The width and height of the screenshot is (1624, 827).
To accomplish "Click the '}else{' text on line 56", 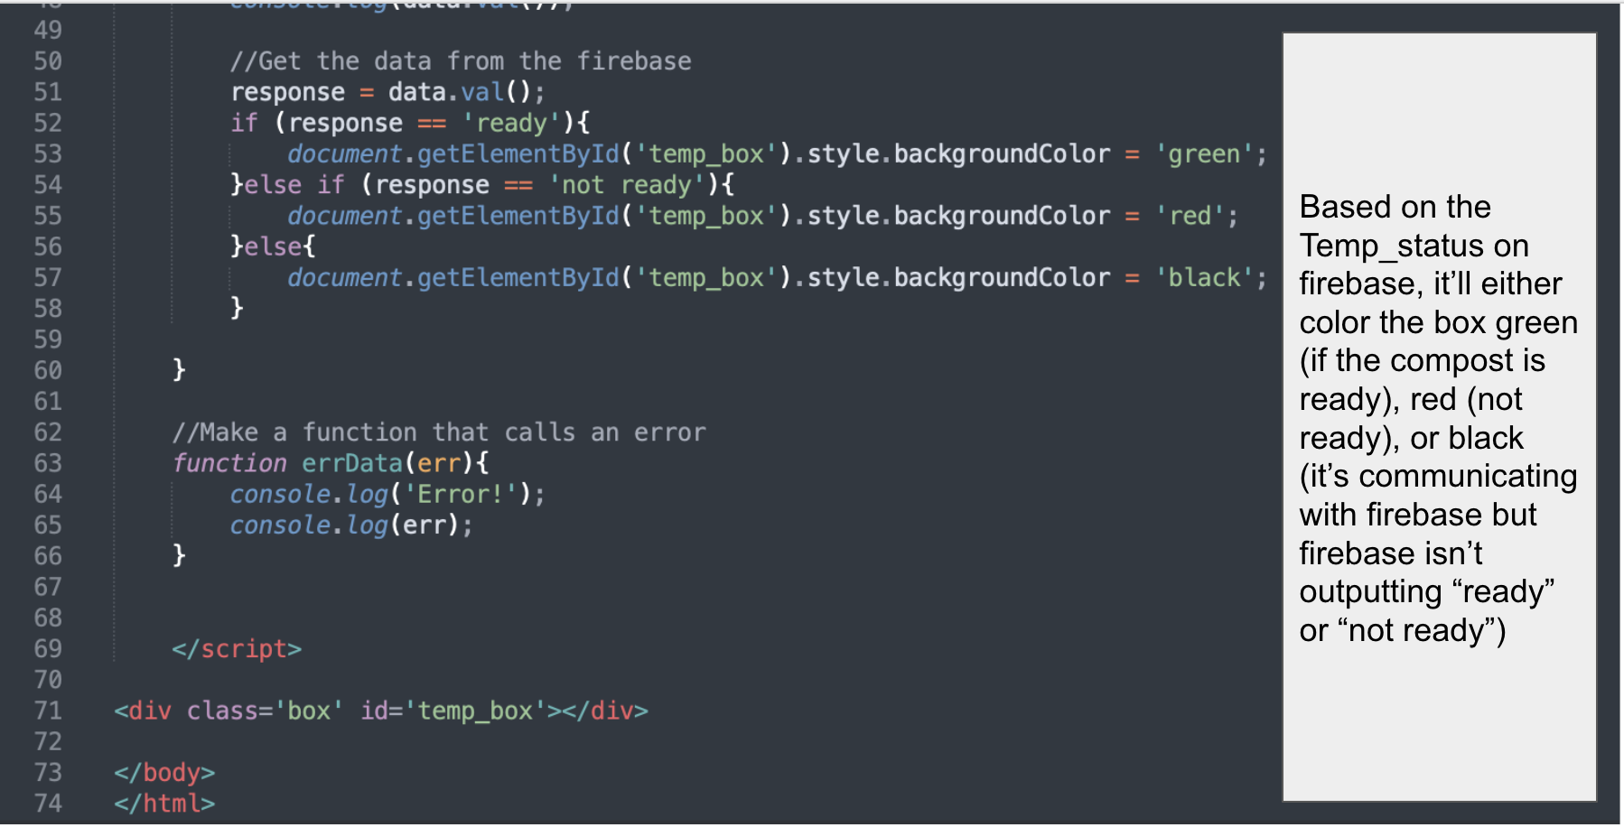I will [x=273, y=246].
